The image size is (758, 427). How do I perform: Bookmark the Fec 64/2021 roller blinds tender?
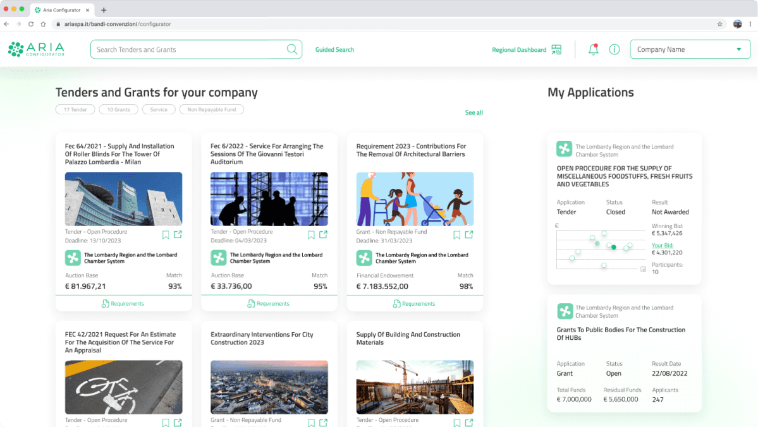[x=166, y=235]
